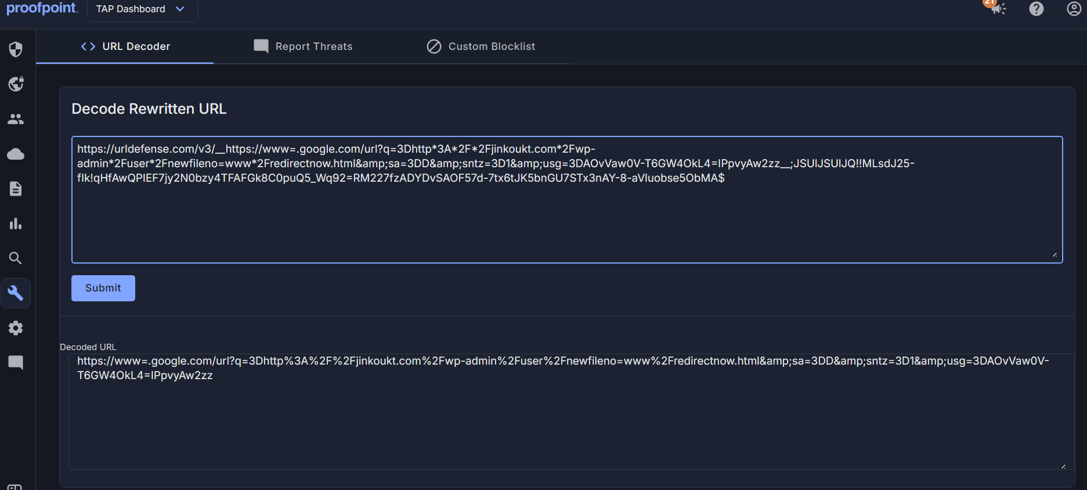Click the chat message sidebar icon
This screenshot has height=490, width=1087.
[16, 363]
